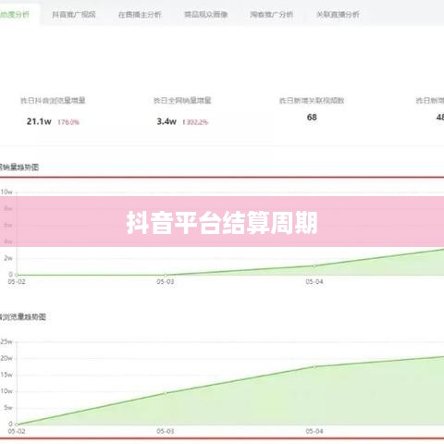Click the 昨日新增关联视频数 label
The image size is (444, 444).
tap(312, 100)
